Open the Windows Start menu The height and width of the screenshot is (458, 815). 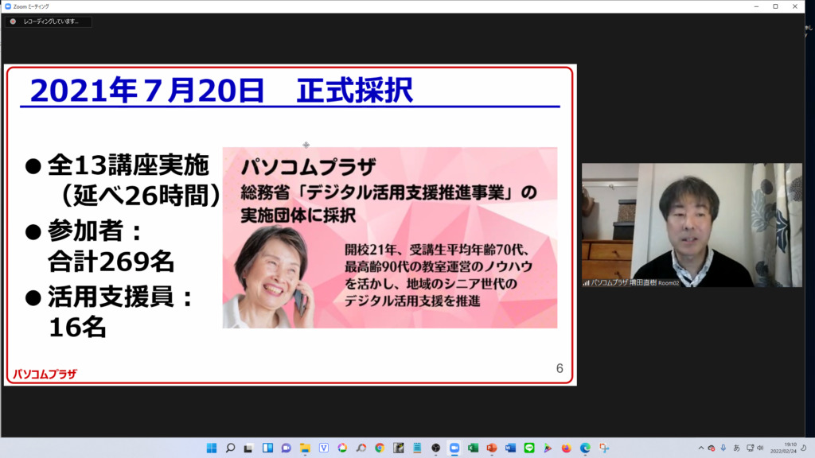[212, 448]
